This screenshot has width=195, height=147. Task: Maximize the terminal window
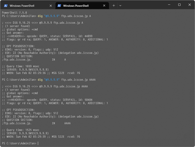[179, 5]
